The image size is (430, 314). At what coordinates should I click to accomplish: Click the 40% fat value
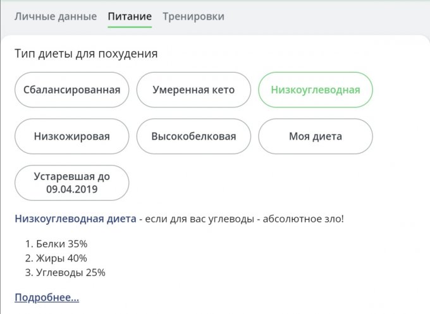[77, 258]
